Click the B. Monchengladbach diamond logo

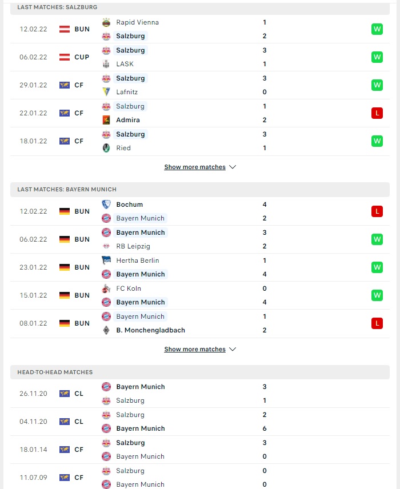click(106, 330)
